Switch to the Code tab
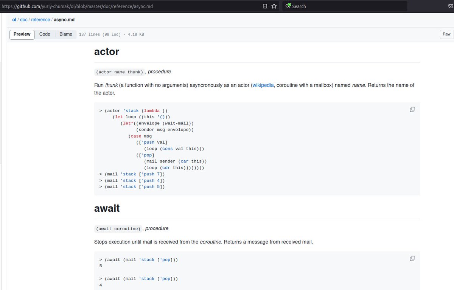454x290 pixels. point(45,34)
